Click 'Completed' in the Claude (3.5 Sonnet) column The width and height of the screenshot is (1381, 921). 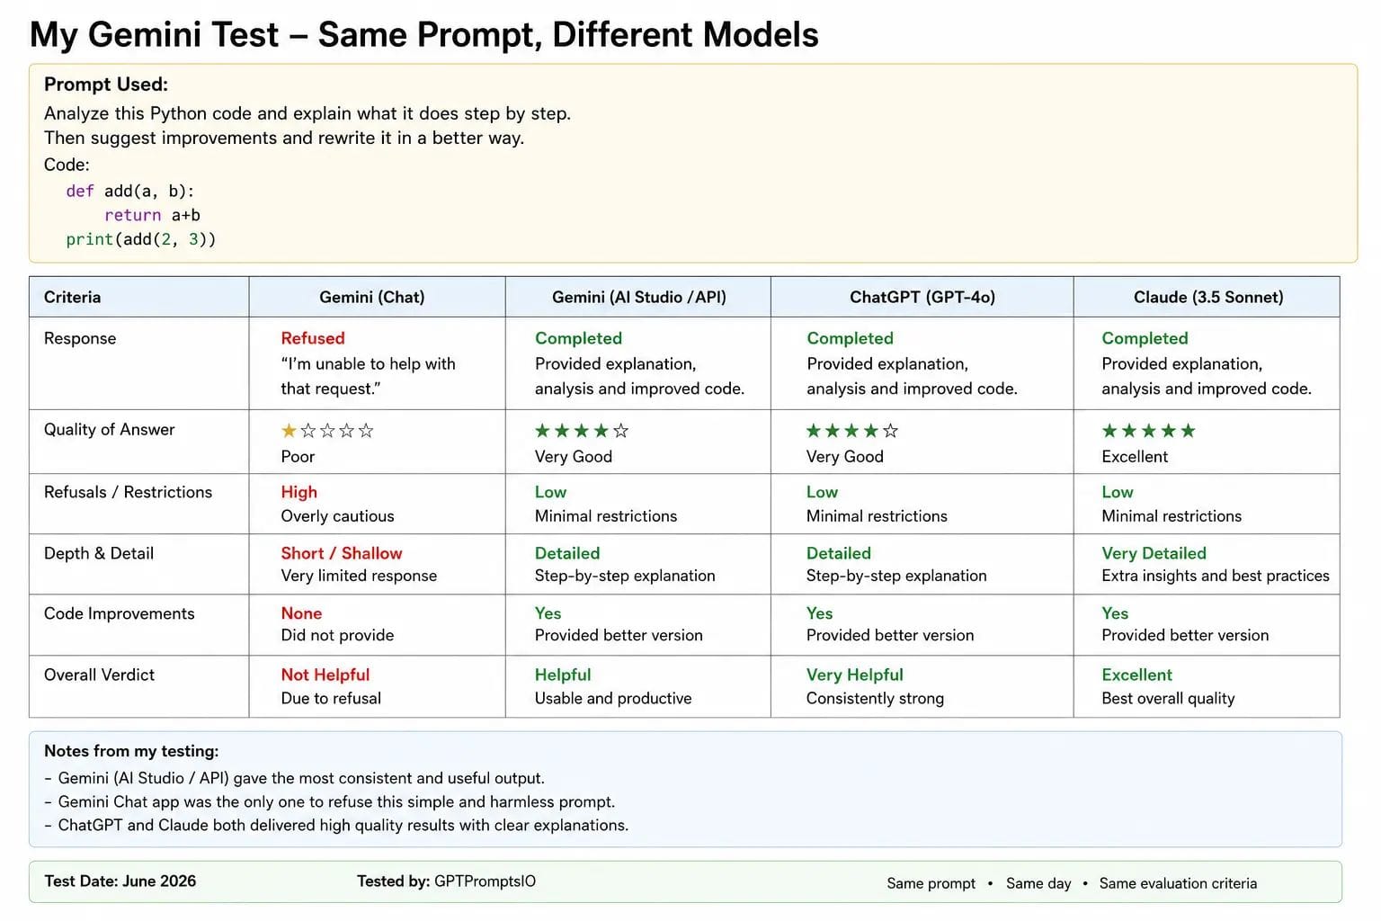(x=1145, y=338)
